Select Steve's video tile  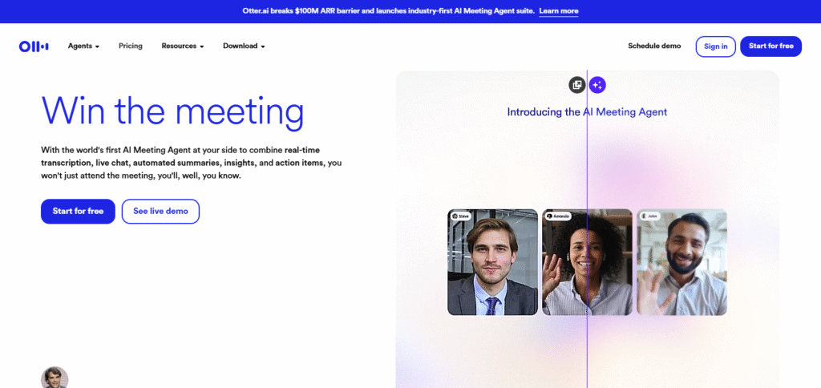coord(493,262)
